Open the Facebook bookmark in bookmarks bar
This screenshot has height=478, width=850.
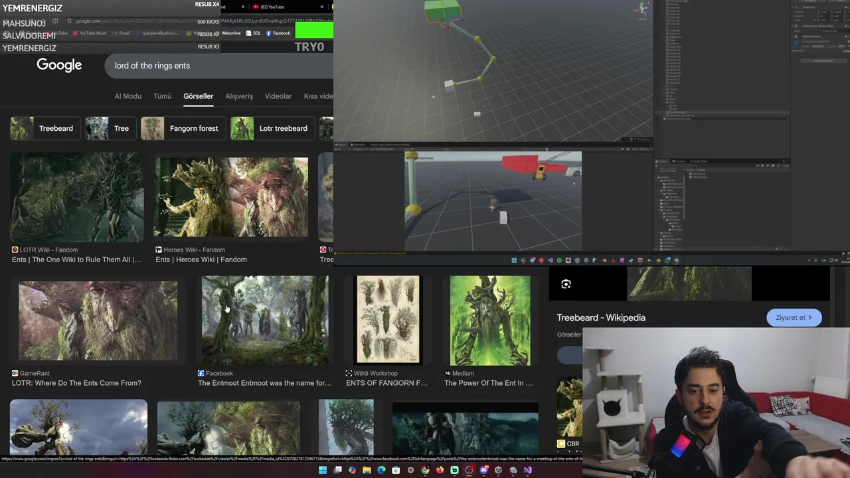pos(278,33)
